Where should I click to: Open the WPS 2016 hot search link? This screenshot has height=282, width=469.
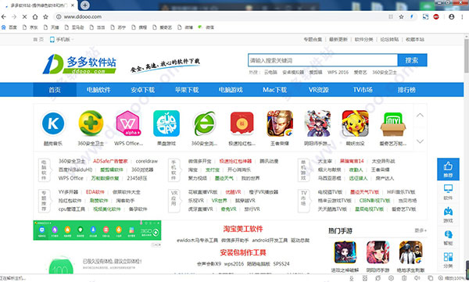point(338,73)
